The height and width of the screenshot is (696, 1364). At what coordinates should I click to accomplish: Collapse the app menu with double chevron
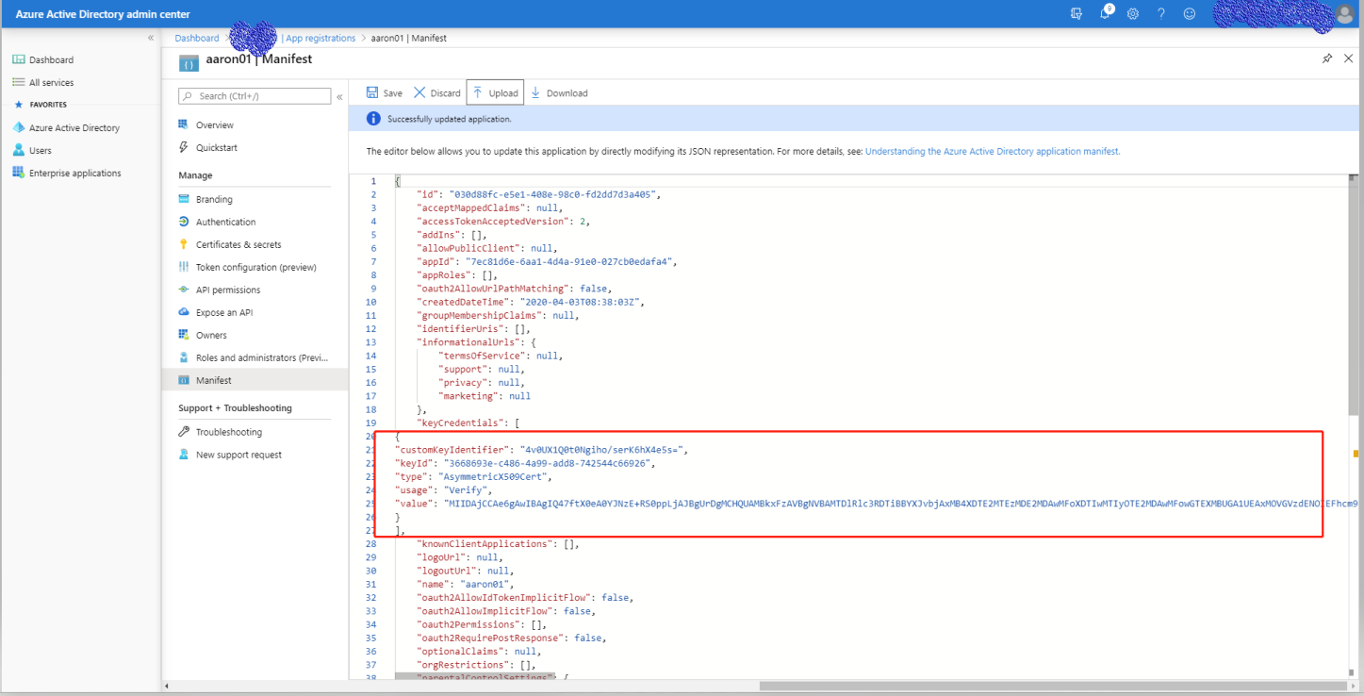click(339, 96)
